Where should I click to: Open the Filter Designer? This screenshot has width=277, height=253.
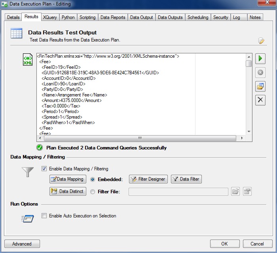coord(148,179)
